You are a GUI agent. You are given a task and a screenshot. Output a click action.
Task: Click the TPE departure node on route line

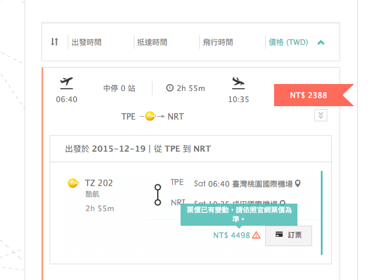click(157, 188)
